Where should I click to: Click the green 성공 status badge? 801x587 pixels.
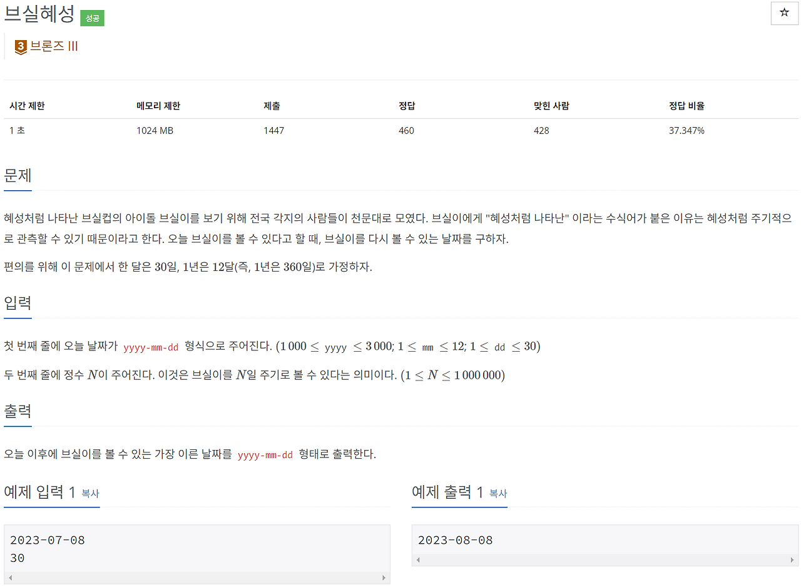(x=92, y=18)
